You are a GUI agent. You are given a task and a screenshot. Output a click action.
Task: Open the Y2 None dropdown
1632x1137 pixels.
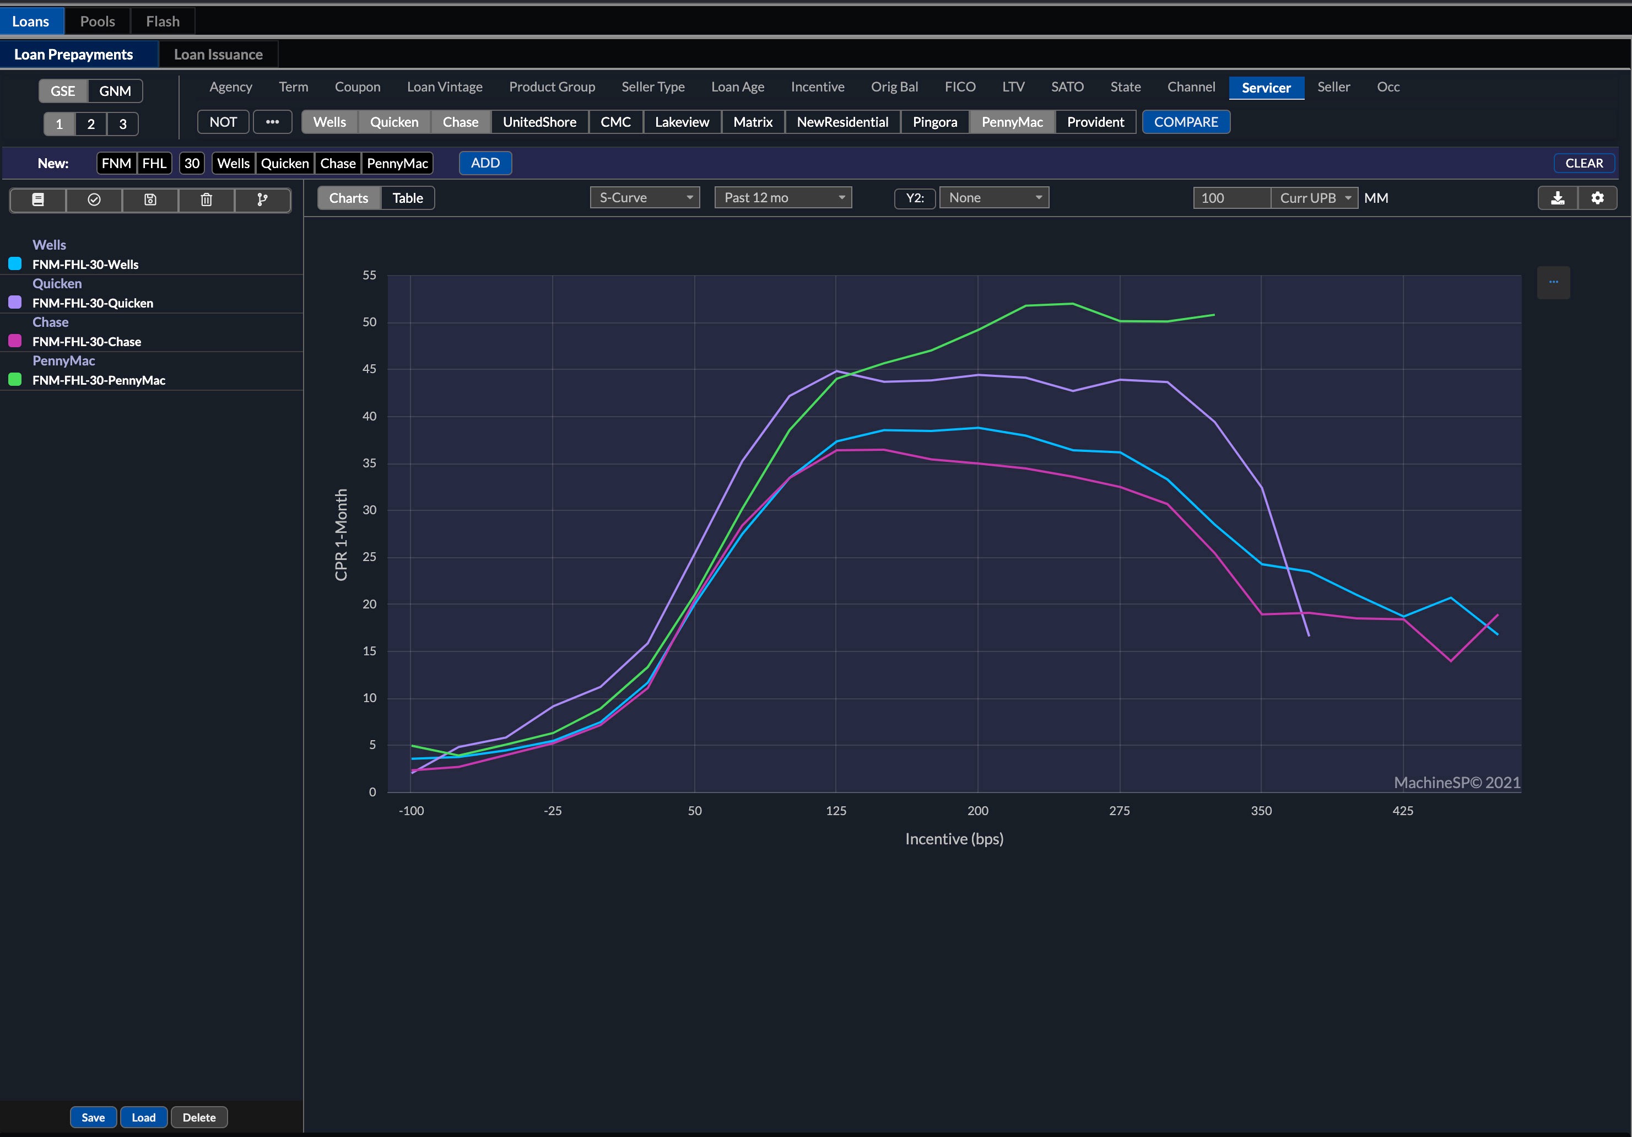[x=994, y=198]
